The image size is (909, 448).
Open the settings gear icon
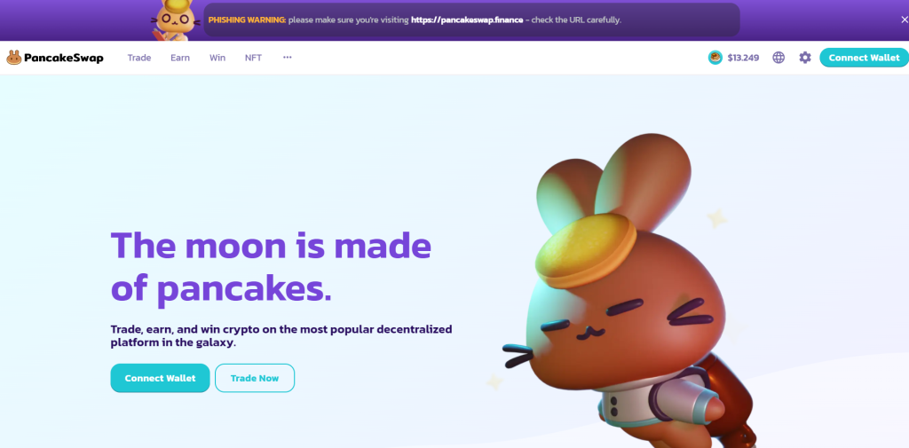[805, 58]
